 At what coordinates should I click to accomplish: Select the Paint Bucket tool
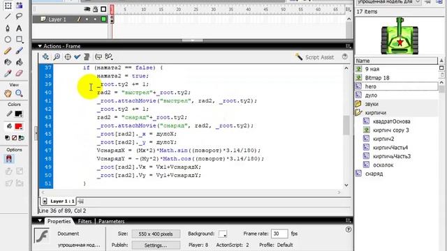[x=19, y=62]
